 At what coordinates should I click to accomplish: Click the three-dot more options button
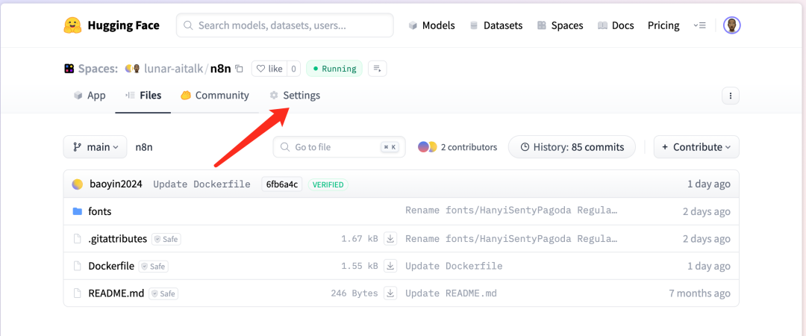coord(731,96)
